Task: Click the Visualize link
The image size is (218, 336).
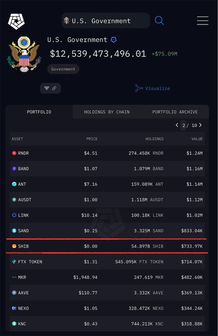Action: pos(157,88)
